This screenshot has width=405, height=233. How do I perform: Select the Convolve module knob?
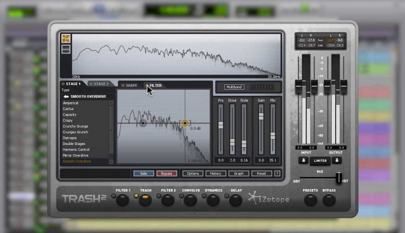[190, 200]
